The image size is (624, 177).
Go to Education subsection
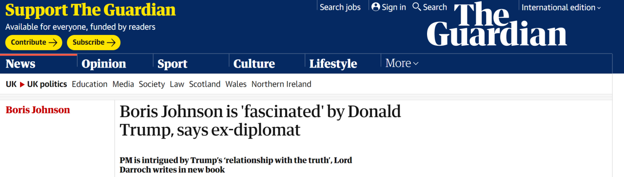(90, 84)
